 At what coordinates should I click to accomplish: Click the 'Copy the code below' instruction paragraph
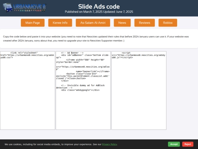[x=96, y=39]
